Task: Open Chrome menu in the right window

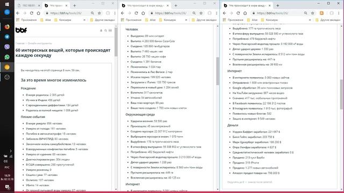Action: click(339, 13)
